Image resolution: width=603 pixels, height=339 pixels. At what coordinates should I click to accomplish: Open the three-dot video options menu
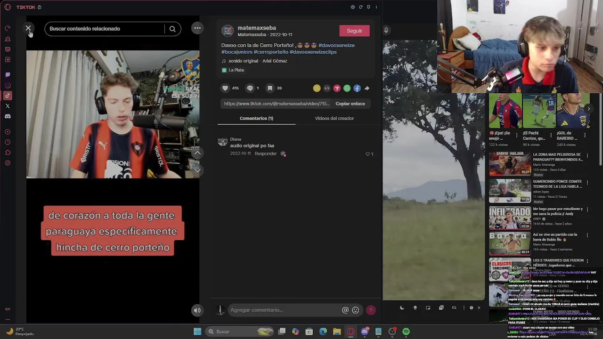[197, 28]
